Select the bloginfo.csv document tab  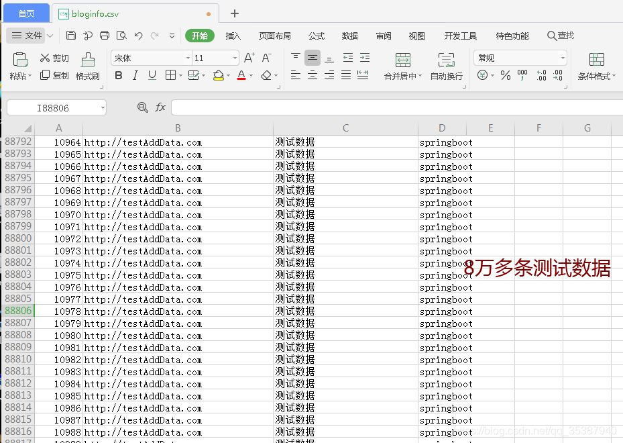(x=135, y=13)
